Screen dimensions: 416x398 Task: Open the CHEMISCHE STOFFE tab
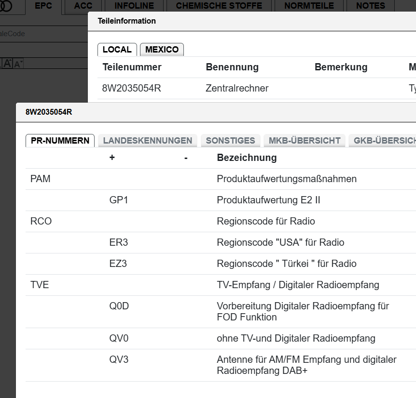[219, 6]
